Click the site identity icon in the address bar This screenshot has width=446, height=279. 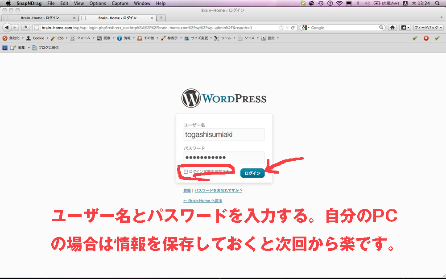(x=36, y=28)
